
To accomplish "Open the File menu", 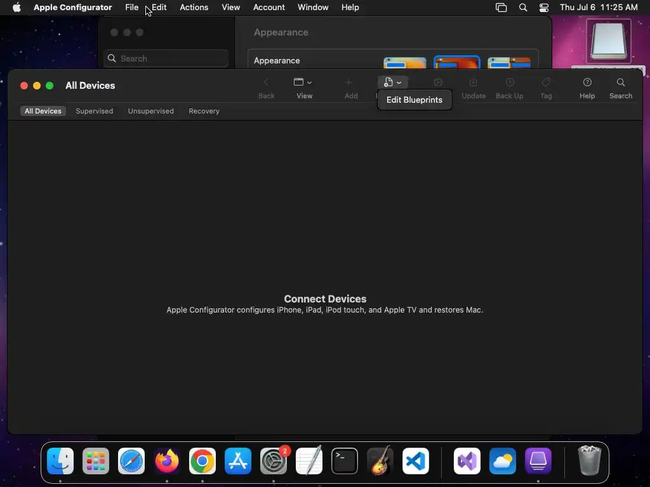I will [132, 8].
